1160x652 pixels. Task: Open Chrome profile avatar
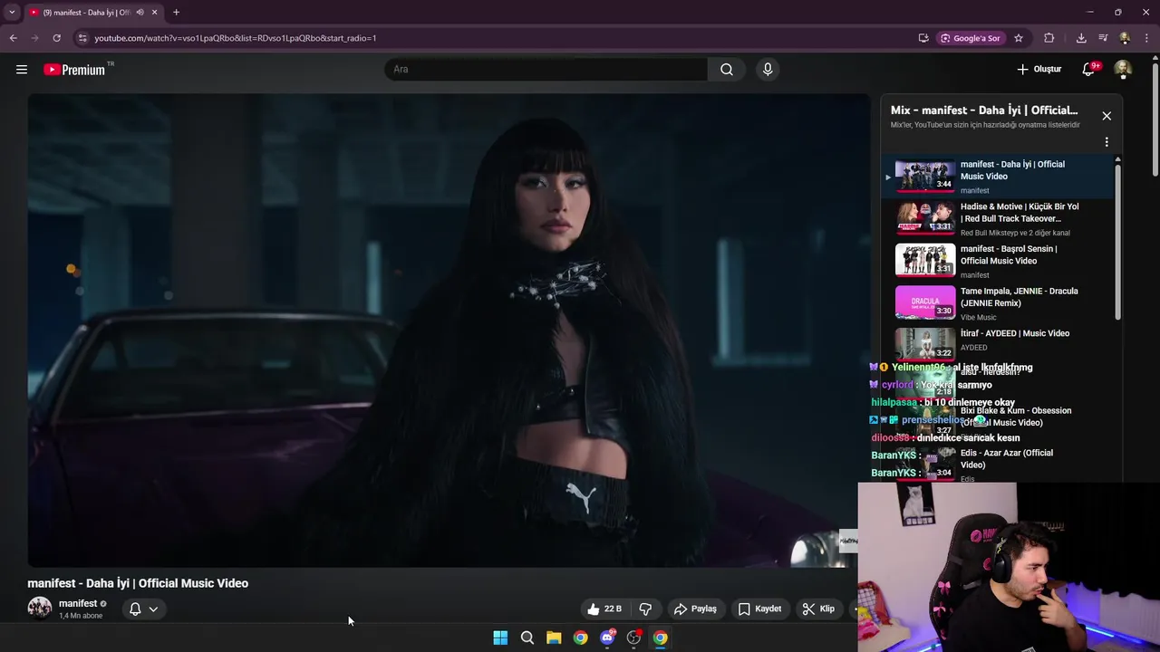point(1125,38)
